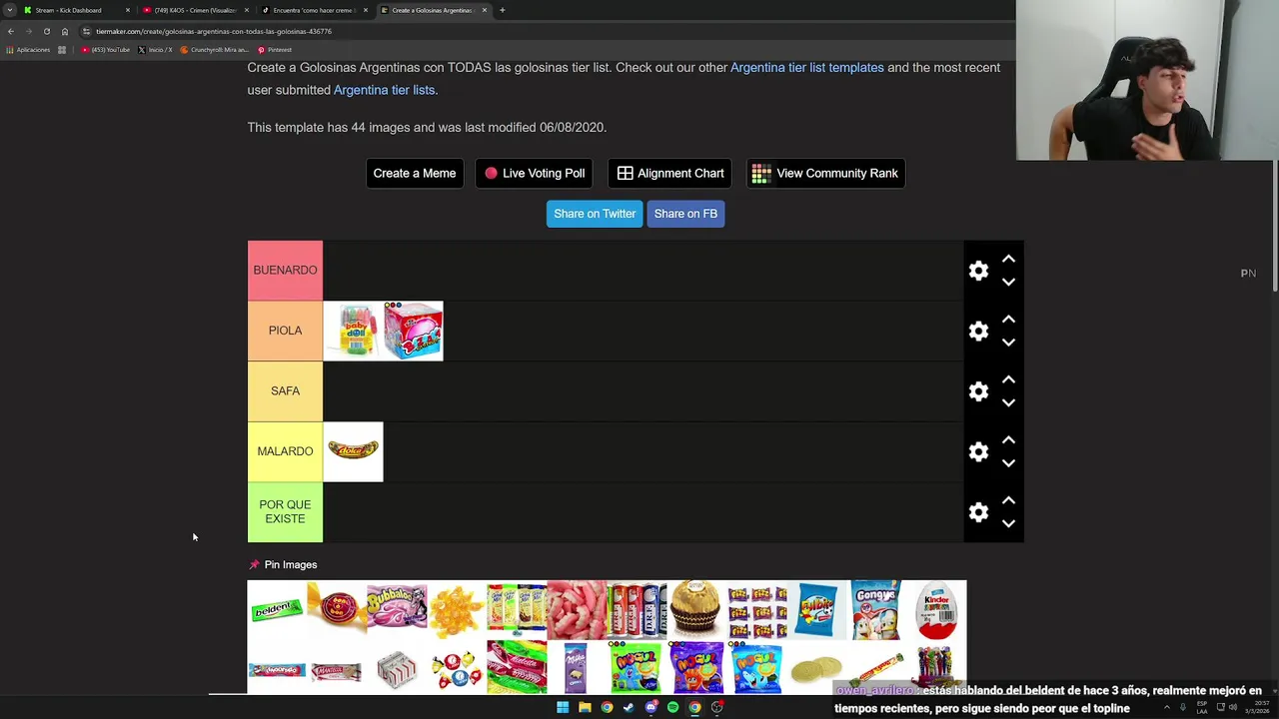Open the Pinterest bookmark
The width and height of the screenshot is (1279, 719).
(275, 50)
